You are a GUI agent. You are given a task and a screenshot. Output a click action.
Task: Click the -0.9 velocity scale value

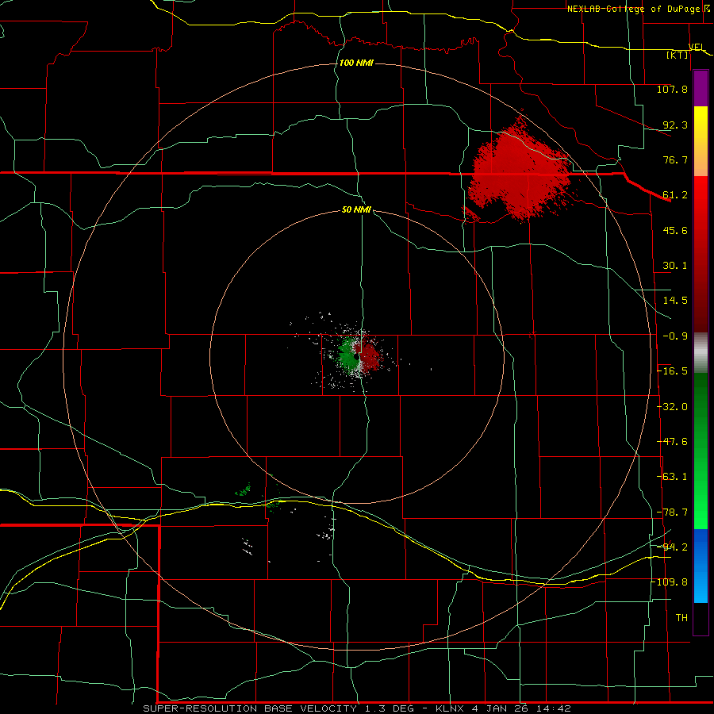pos(675,336)
